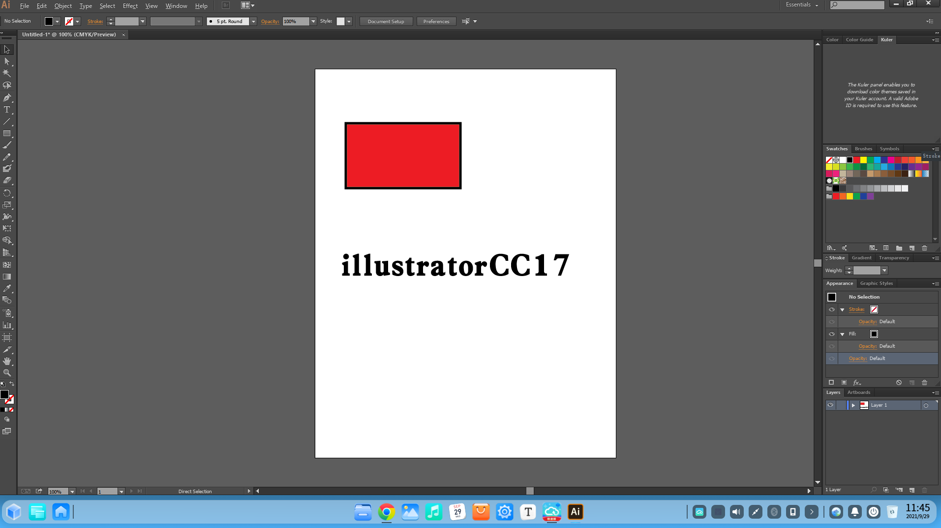Expand Layer 1 disclosure triangle

point(853,405)
